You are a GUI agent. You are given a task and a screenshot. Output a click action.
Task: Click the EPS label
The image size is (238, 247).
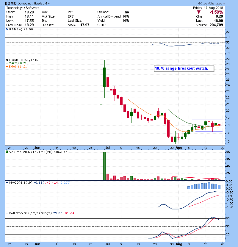point(71,16)
